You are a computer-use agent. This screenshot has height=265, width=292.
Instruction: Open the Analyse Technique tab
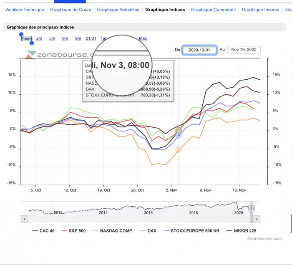[x=25, y=10]
